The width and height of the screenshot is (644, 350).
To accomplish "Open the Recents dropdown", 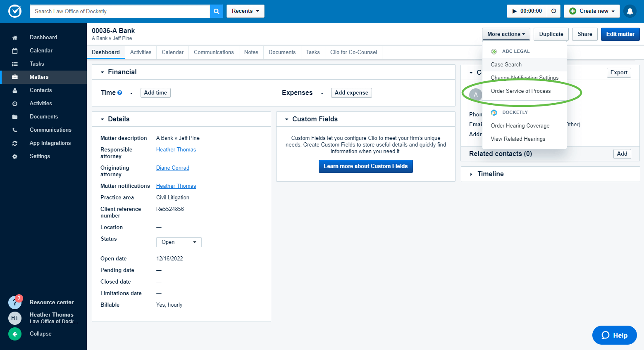I will (246, 11).
